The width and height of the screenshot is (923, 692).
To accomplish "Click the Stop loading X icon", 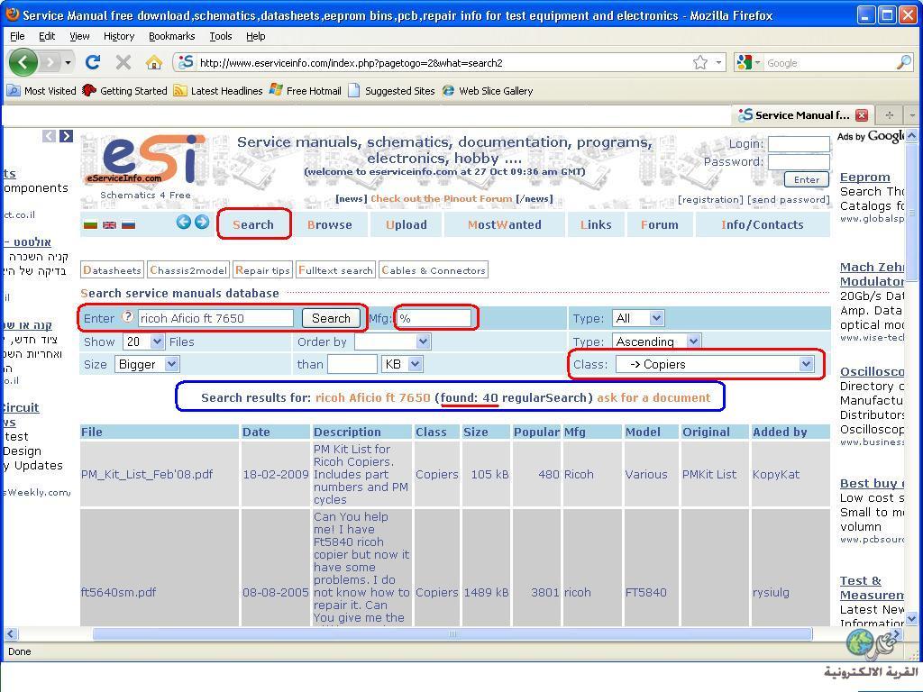I will click(123, 62).
